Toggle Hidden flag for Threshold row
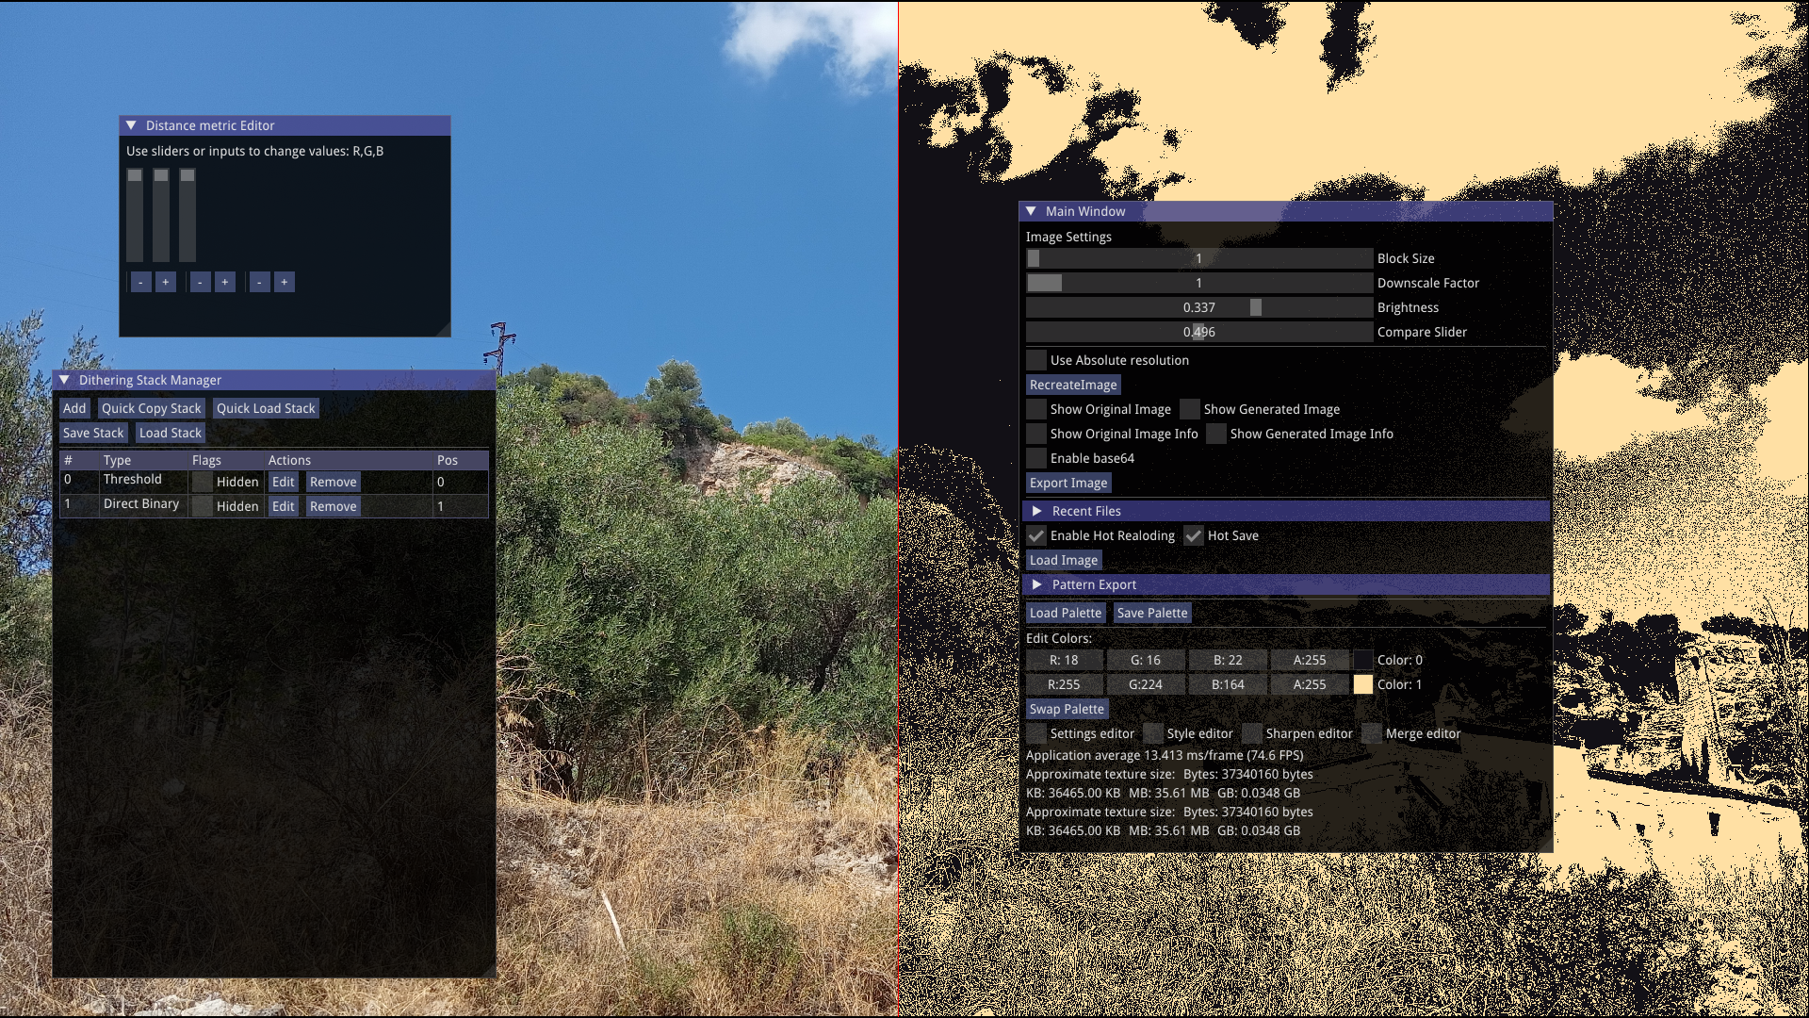Image resolution: width=1809 pixels, height=1018 pixels. [x=203, y=482]
